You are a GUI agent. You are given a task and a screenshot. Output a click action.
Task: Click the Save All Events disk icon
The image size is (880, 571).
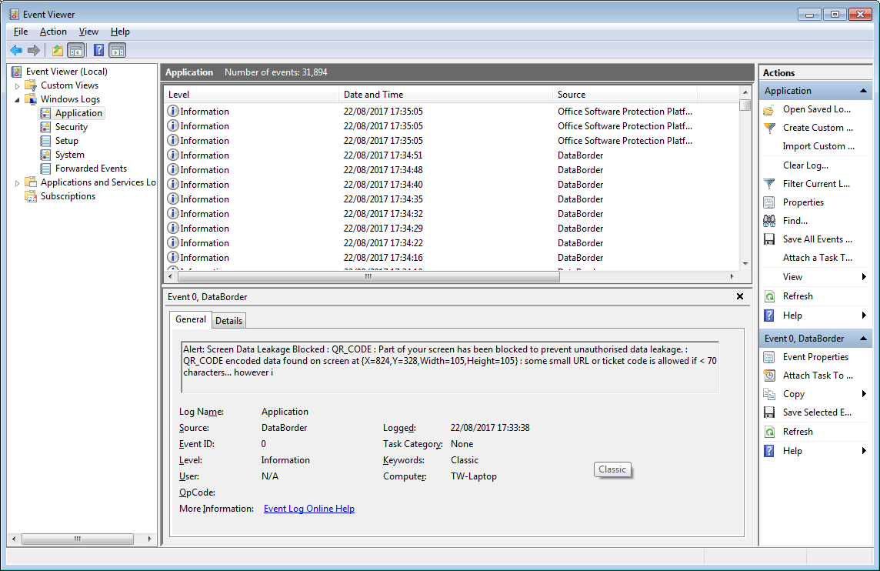click(768, 239)
